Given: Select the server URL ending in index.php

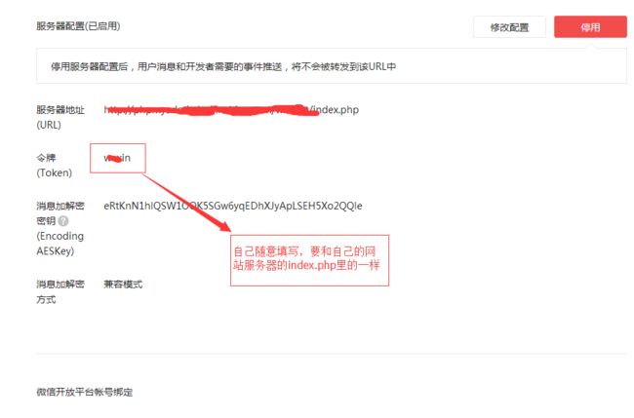Looking at the screenshot, I should pos(231,110).
